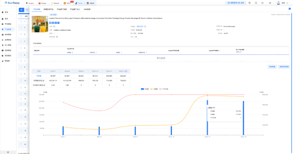Image resolution: width=293 pixels, height=154 pixels.
Task: Go to 达人看板 in the sidebar
Action: coord(8,45)
